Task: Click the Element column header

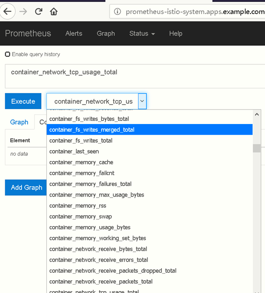Action: (20, 140)
